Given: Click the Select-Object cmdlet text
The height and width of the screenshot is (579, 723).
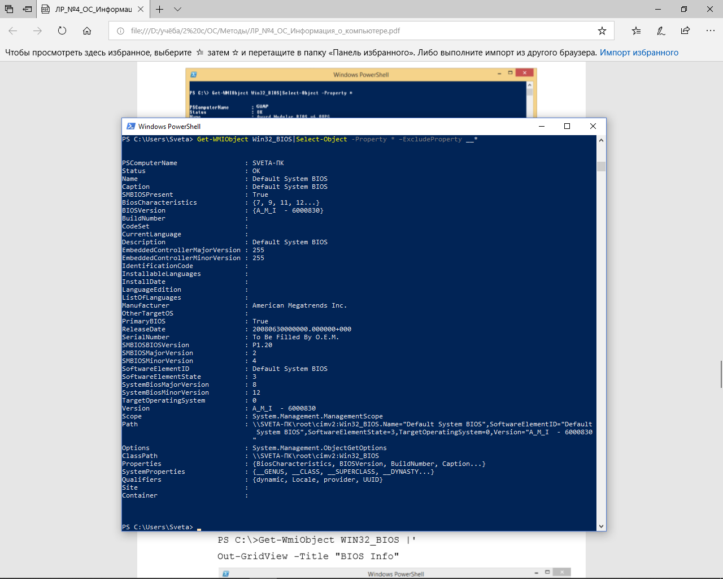Looking at the screenshot, I should click(321, 139).
